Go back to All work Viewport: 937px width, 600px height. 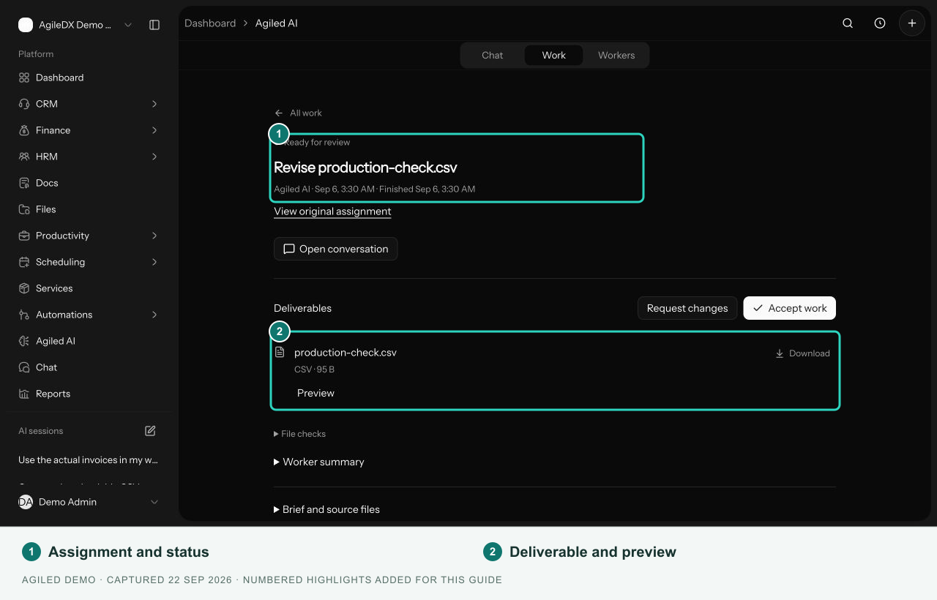pyautogui.click(x=298, y=113)
